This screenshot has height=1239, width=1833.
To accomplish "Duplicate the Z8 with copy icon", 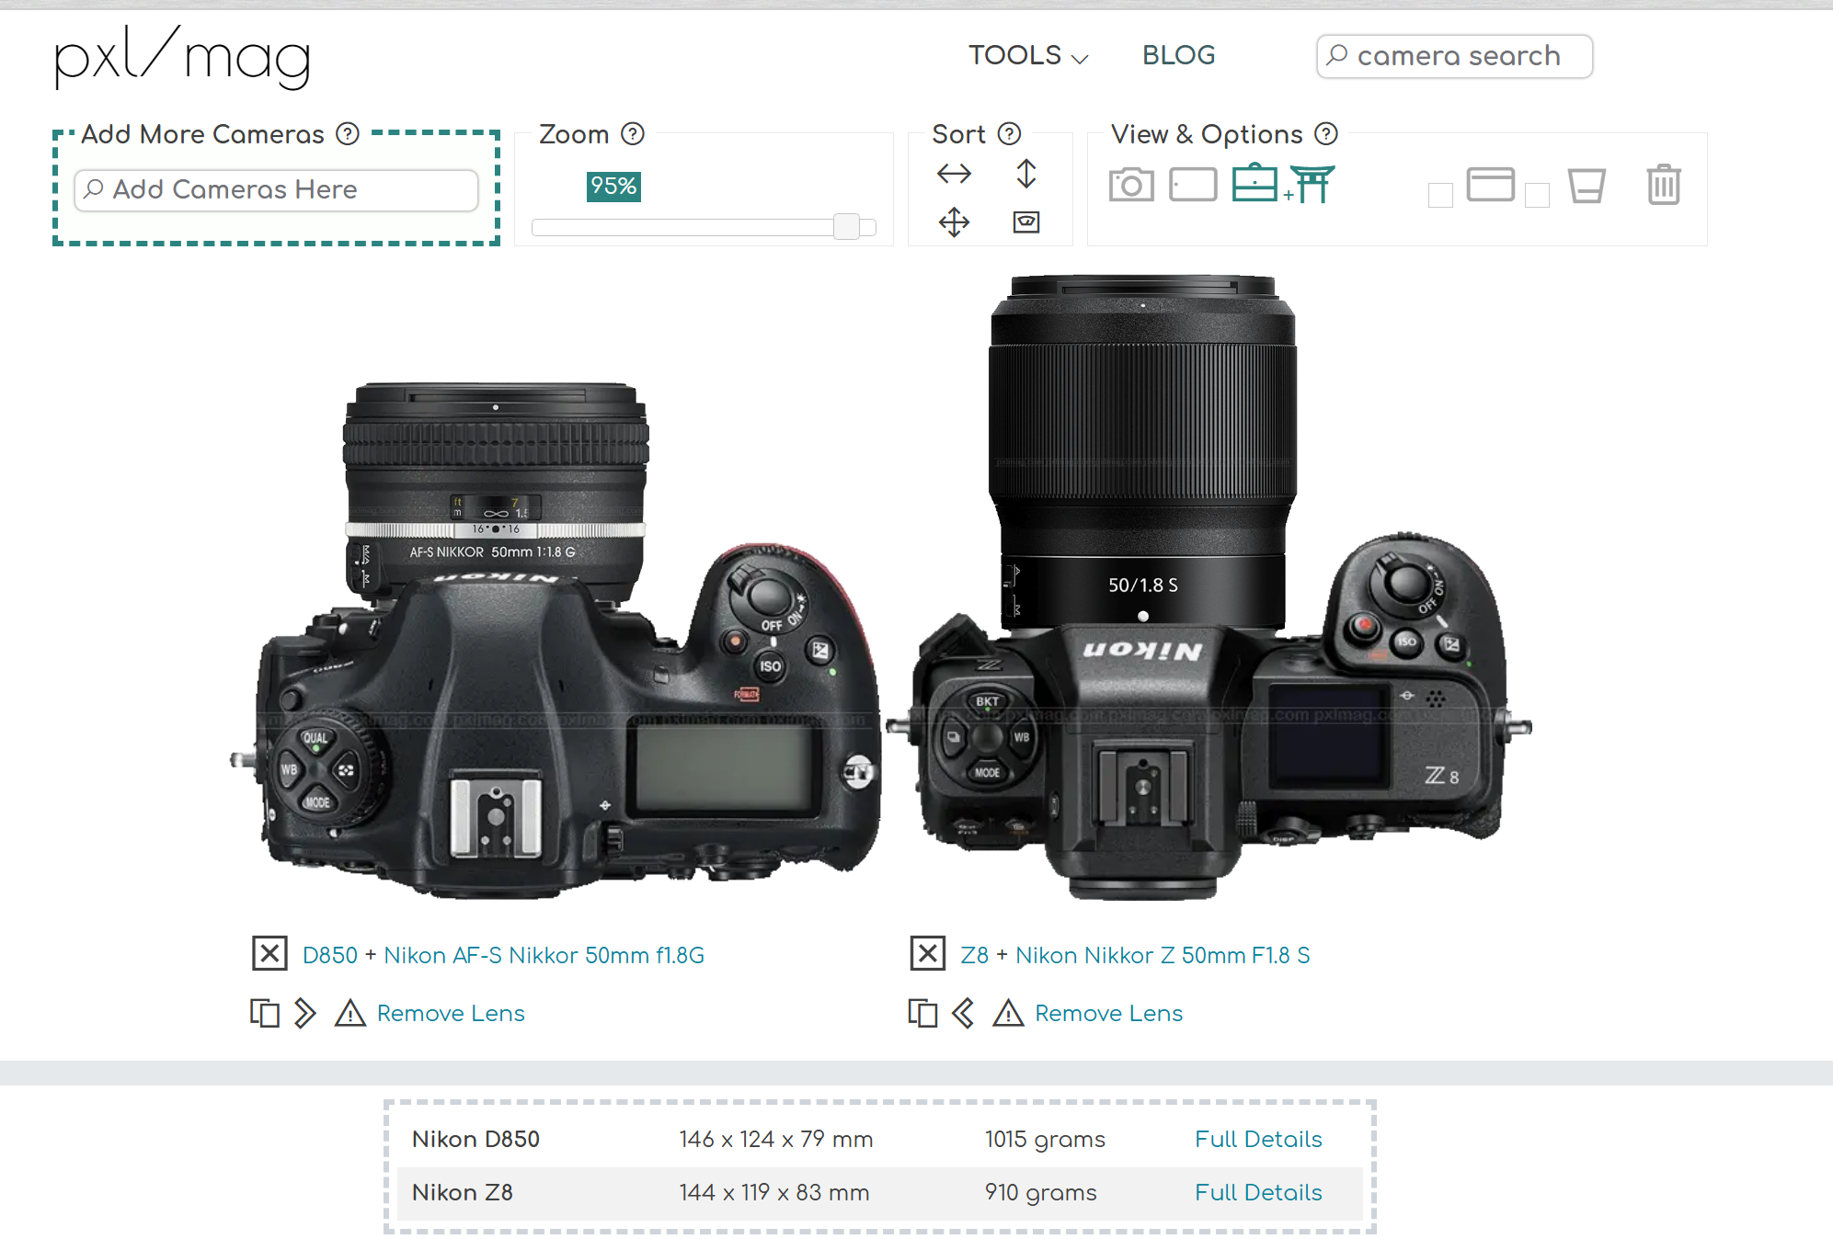I will tap(922, 1013).
